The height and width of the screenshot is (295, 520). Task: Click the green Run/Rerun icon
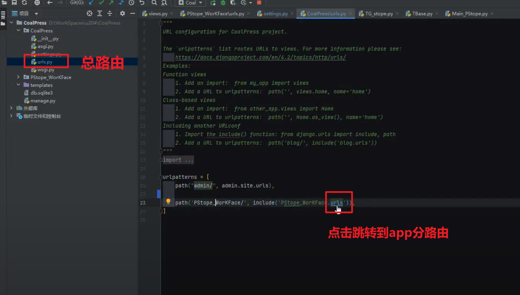point(213,2)
